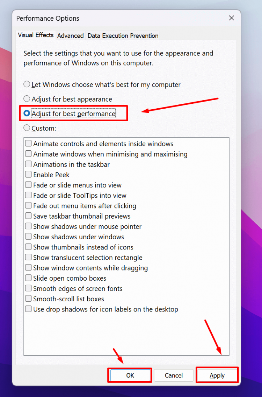Dismiss the dialog with Cancel
Viewport: 262px width, 397px height.
[174, 375]
